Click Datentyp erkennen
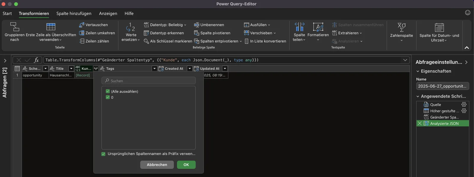 tap(164, 33)
